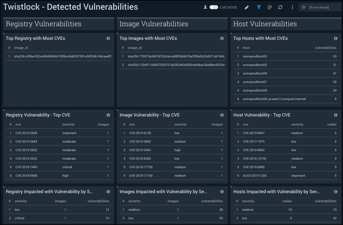Show info for Top Images with Most CVEs panel
This screenshot has height=225, width=343.
point(222,38)
